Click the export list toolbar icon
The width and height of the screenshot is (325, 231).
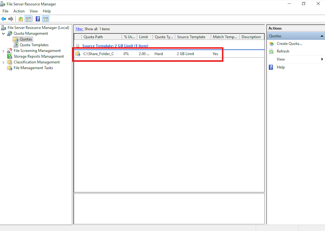tap(21, 19)
